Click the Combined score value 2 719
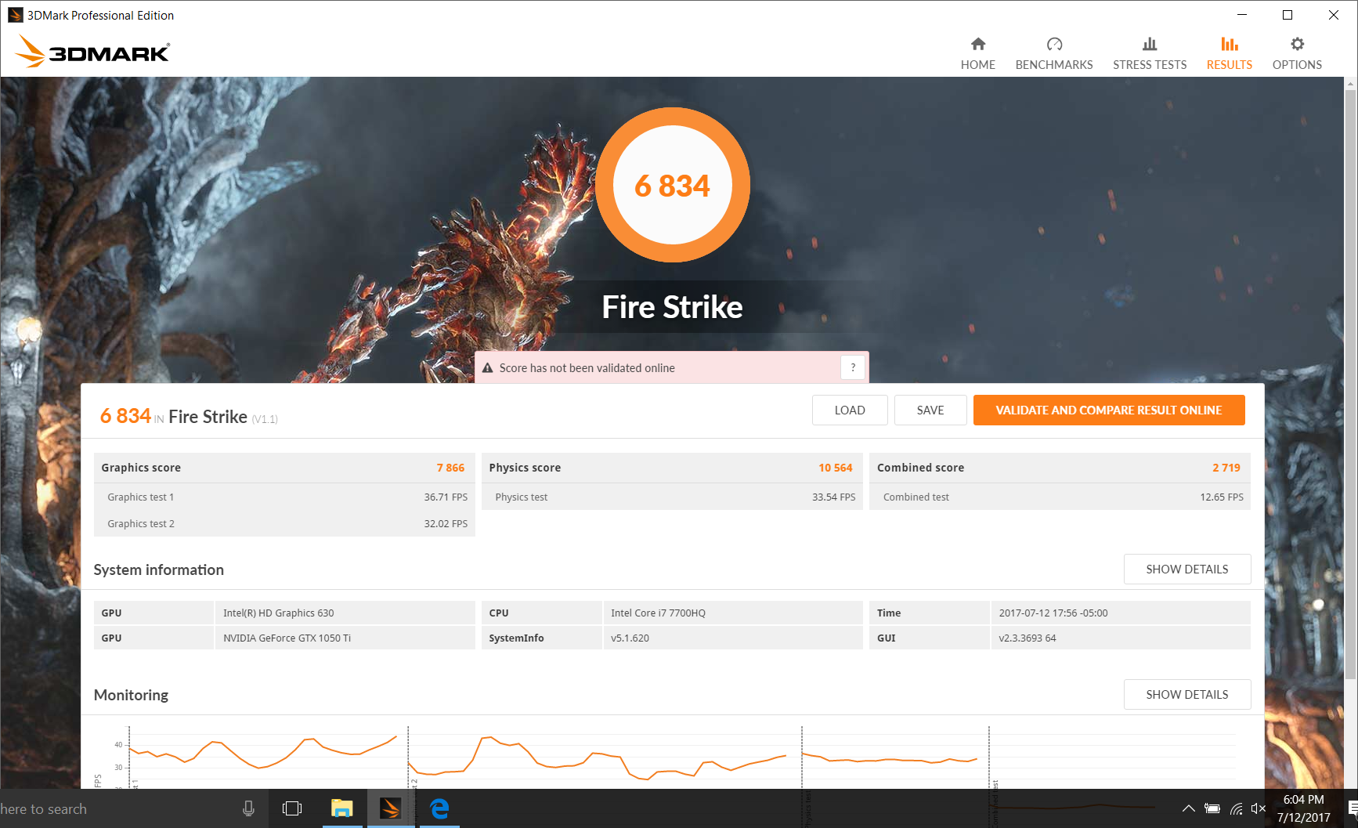Image resolution: width=1358 pixels, height=828 pixels. pos(1226,468)
